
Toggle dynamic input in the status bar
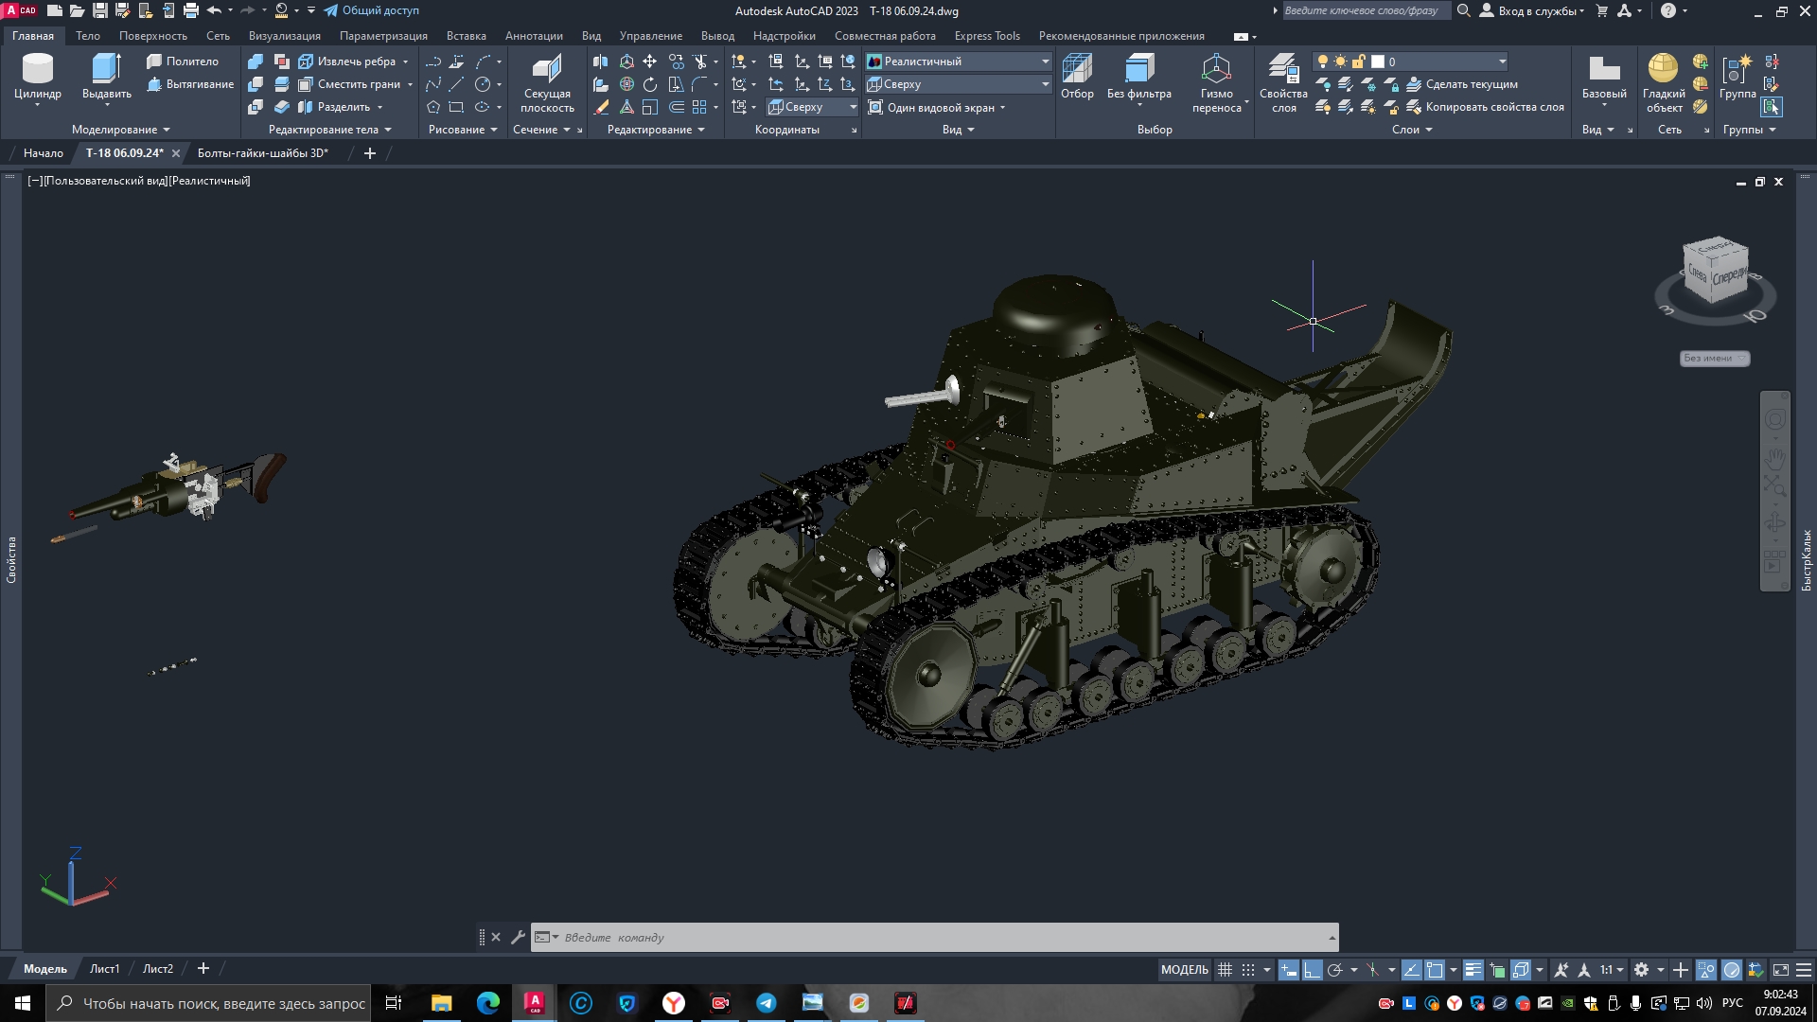point(1289,970)
